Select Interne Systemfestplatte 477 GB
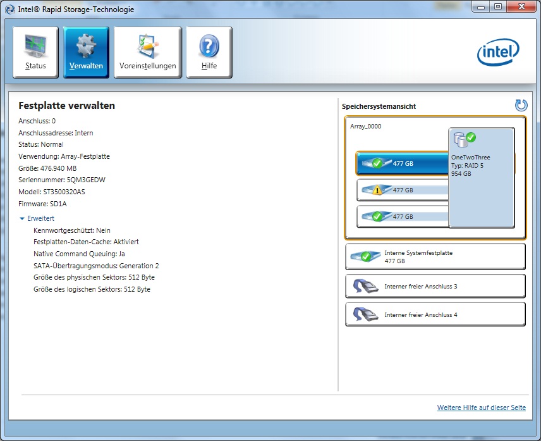Viewport: 541px width, 441px height. pos(435,257)
